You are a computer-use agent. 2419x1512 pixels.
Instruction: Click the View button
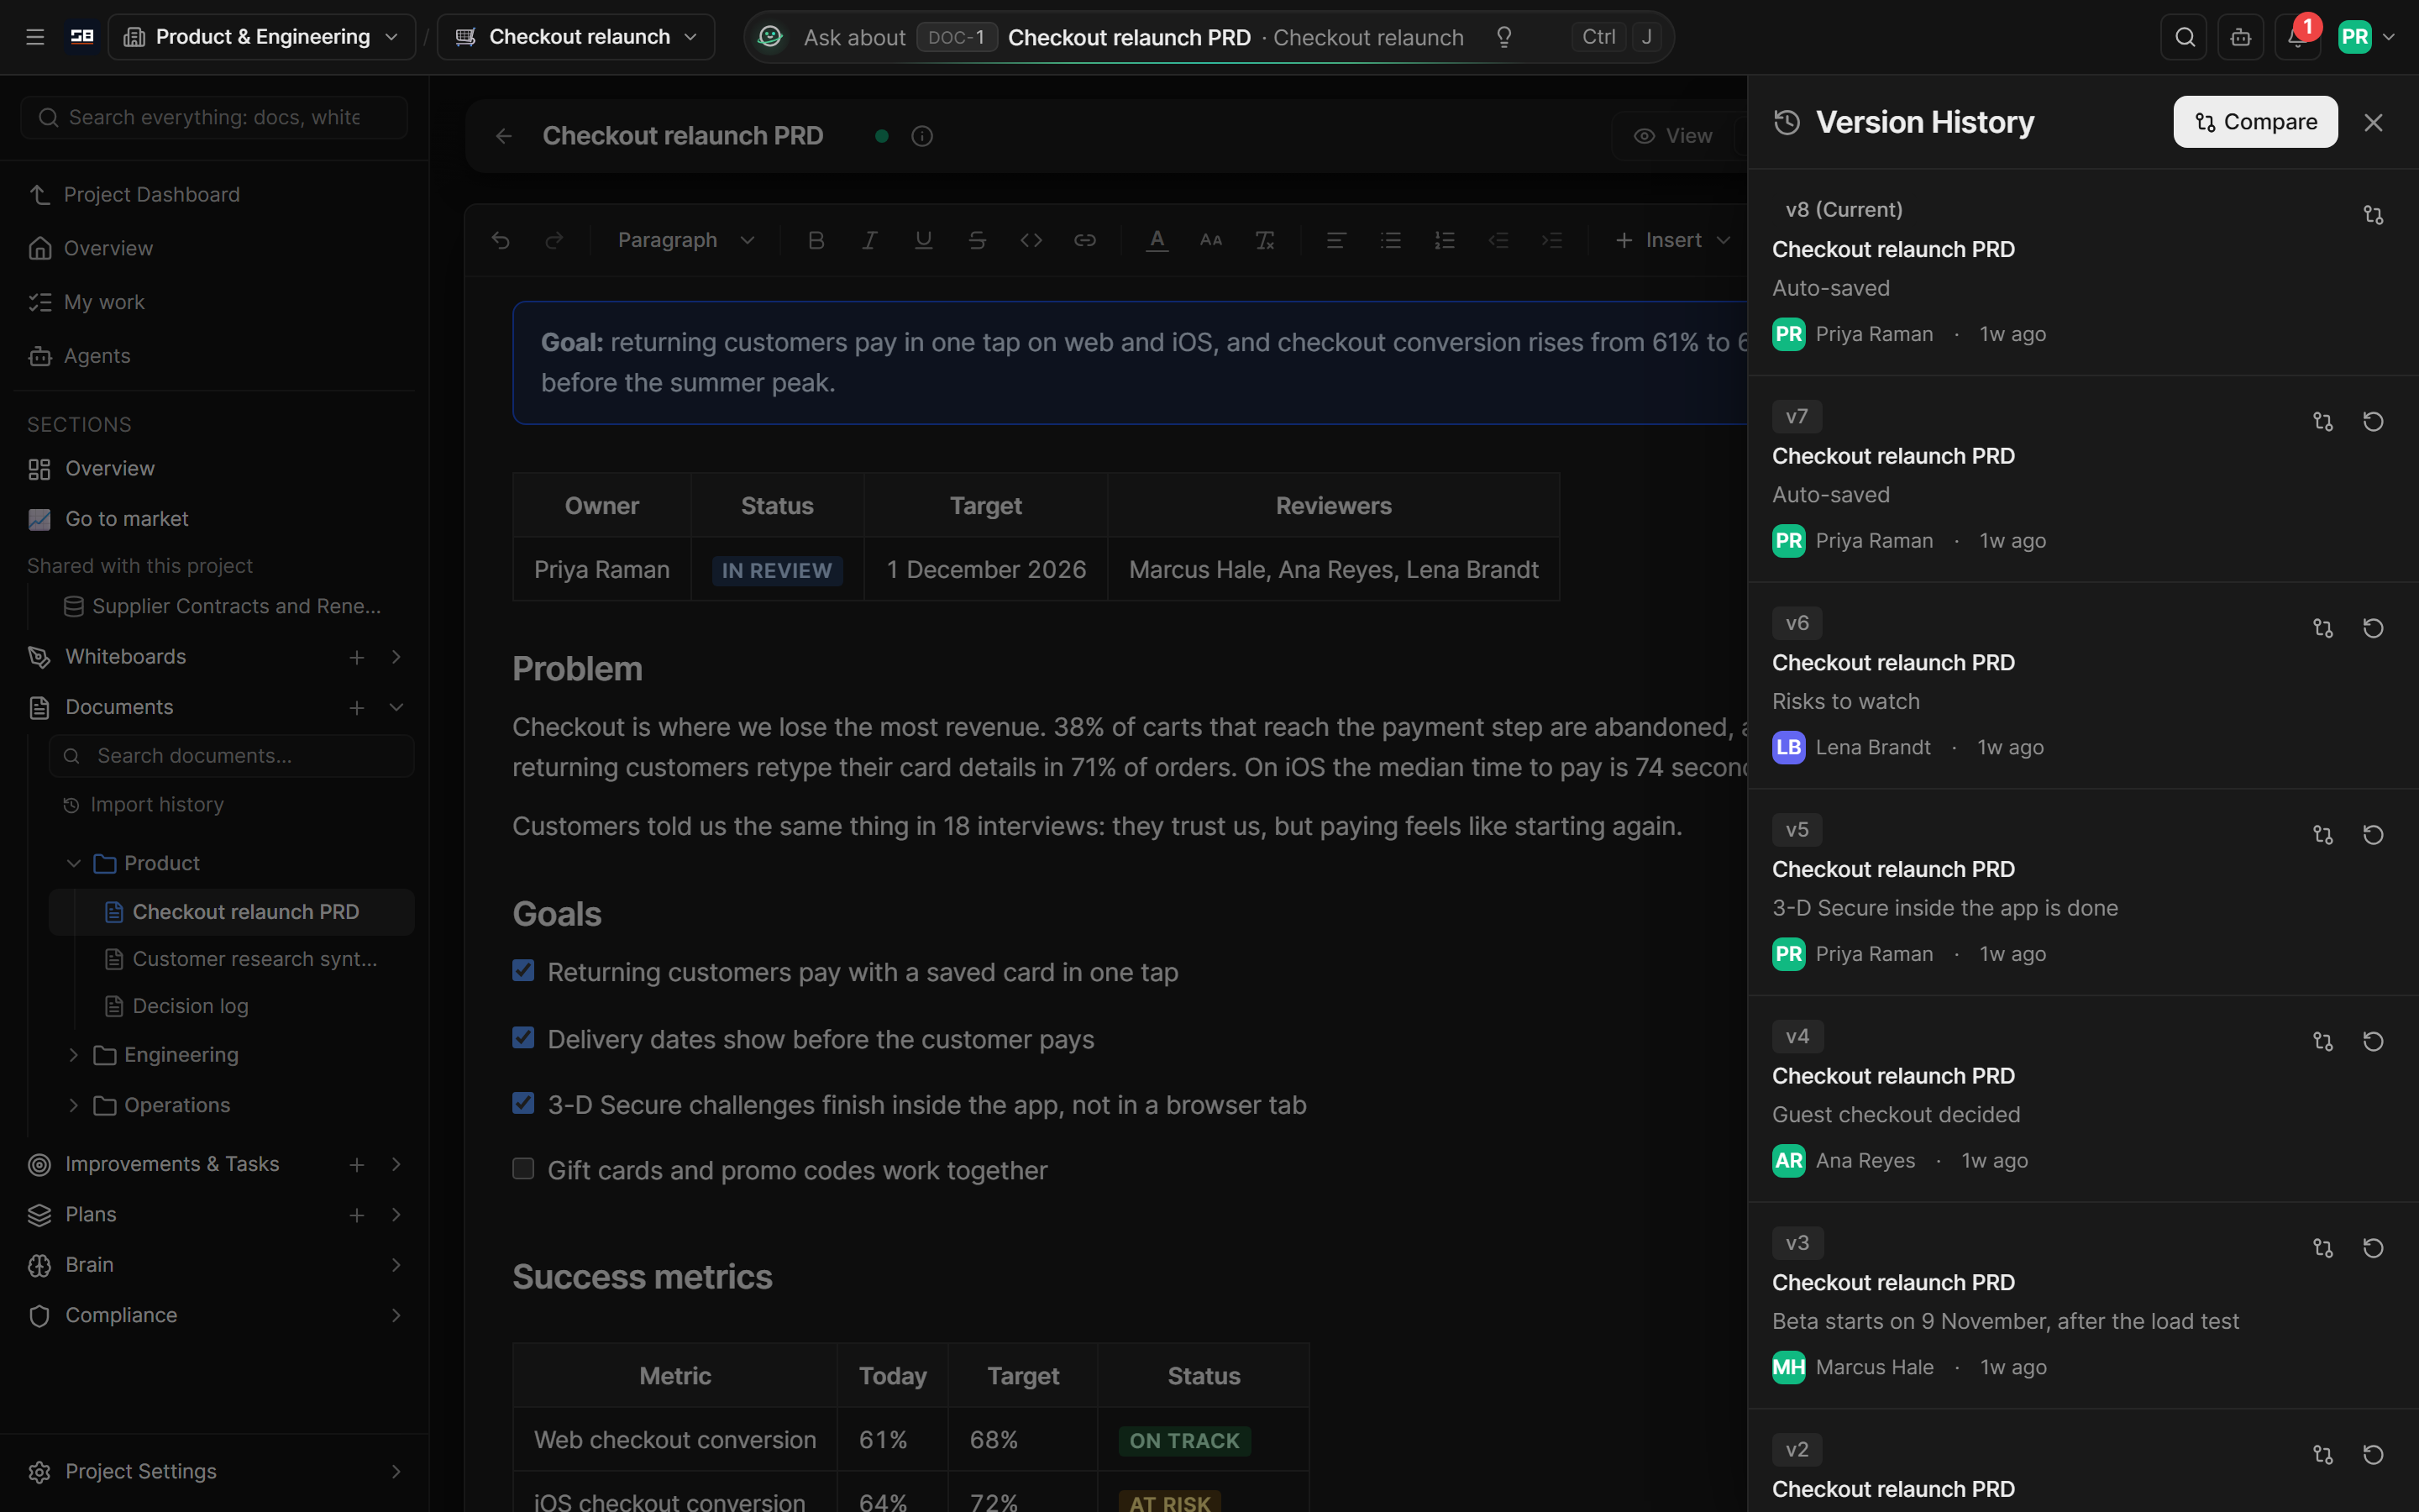click(1674, 136)
